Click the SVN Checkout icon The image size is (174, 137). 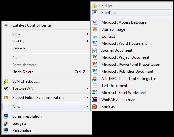(x=6, y=81)
